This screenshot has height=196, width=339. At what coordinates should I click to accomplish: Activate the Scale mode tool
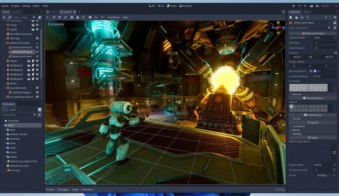pyautogui.click(x=65, y=17)
